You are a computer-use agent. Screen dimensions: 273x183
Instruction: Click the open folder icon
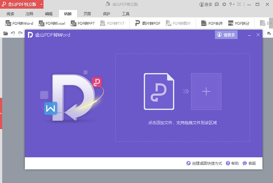6,33
